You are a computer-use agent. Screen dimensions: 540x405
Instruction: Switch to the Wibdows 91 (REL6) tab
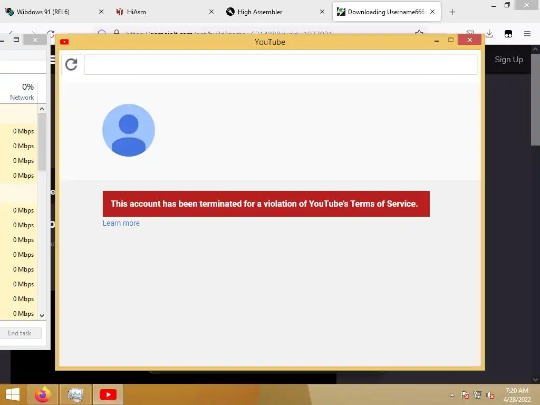[43, 12]
